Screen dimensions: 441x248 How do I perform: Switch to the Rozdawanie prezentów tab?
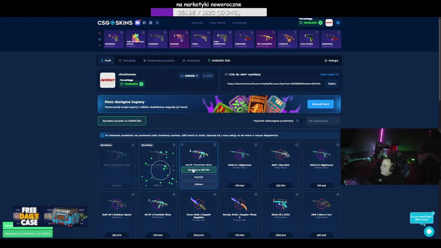(x=159, y=61)
